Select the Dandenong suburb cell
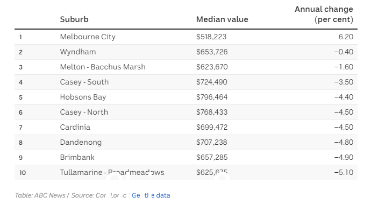378x204 pixels. pos(81,143)
